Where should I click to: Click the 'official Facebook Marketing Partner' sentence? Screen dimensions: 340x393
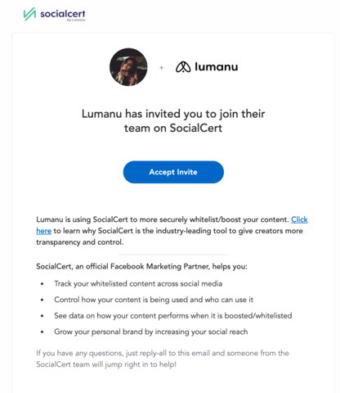pos(141,266)
